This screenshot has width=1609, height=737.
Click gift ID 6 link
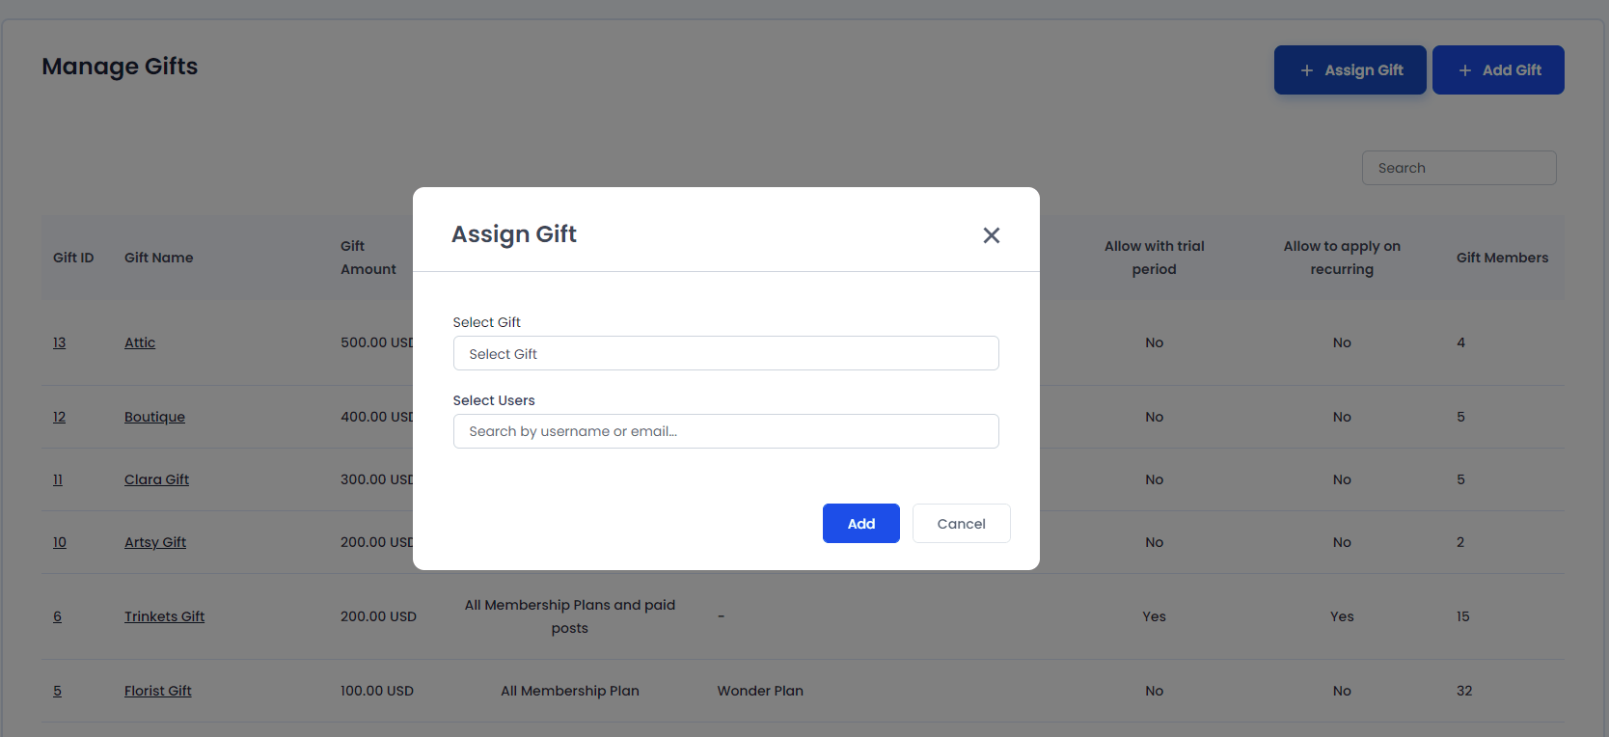57,616
